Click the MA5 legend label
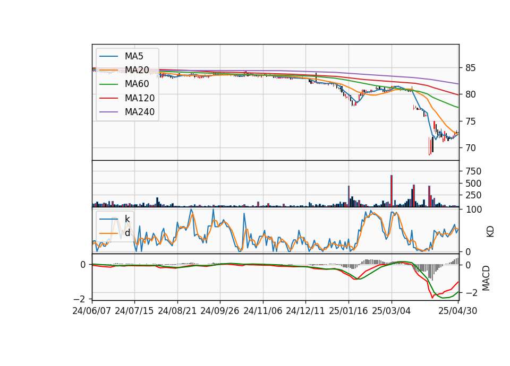 pos(134,56)
